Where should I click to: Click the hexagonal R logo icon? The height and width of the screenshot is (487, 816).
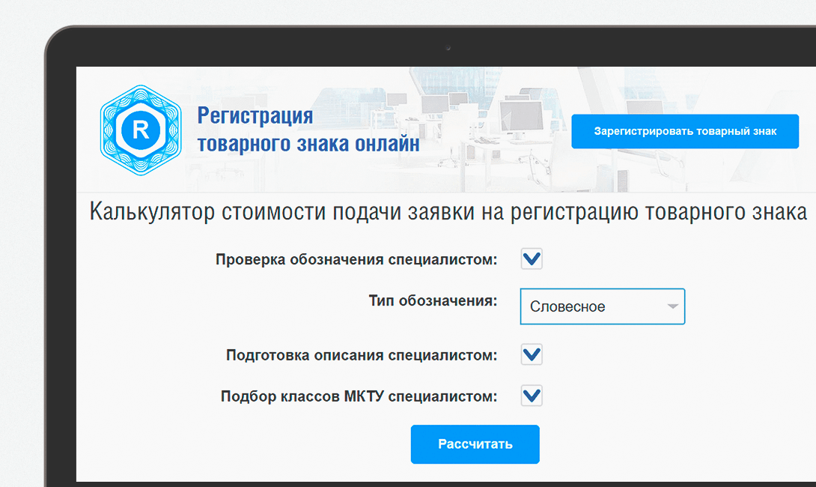tap(141, 130)
